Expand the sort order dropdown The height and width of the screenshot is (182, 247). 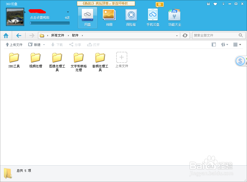[224, 44]
